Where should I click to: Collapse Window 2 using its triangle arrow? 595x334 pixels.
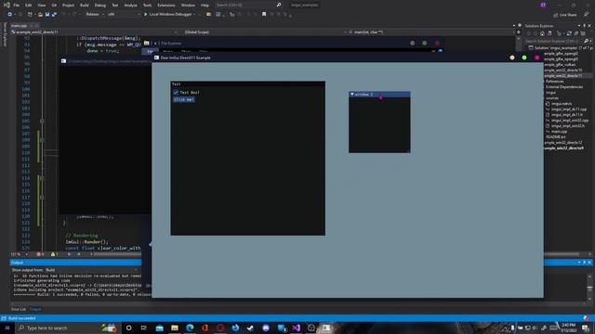pyautogui.click(x=352, y=95)
